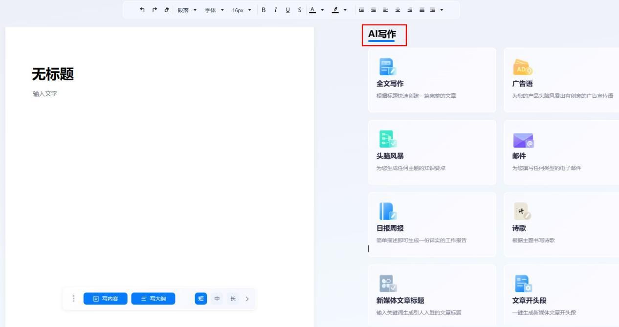The image size is (619, 327).
Task: Toggle underline formatting
Action: (x=287, y=10)
